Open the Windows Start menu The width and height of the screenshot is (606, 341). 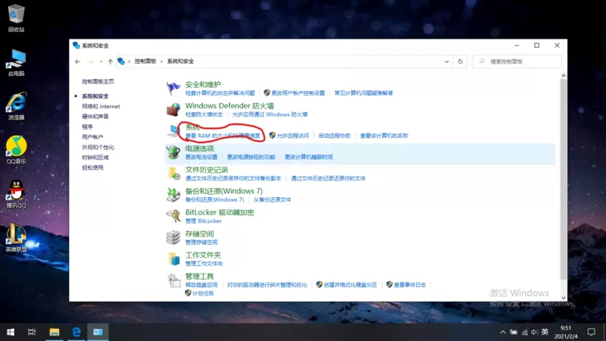point(11,332)
